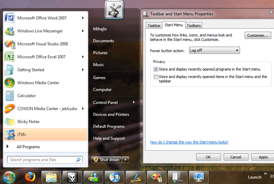Viewport: 274px width, 184px height.
Task: Click OK in Properties dialog
Action: (x=208, y=157)
